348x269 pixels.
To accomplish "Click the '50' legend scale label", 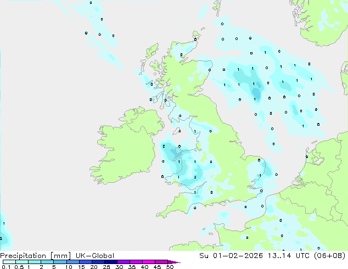I will pyautogui.click(x=170, y=267).
